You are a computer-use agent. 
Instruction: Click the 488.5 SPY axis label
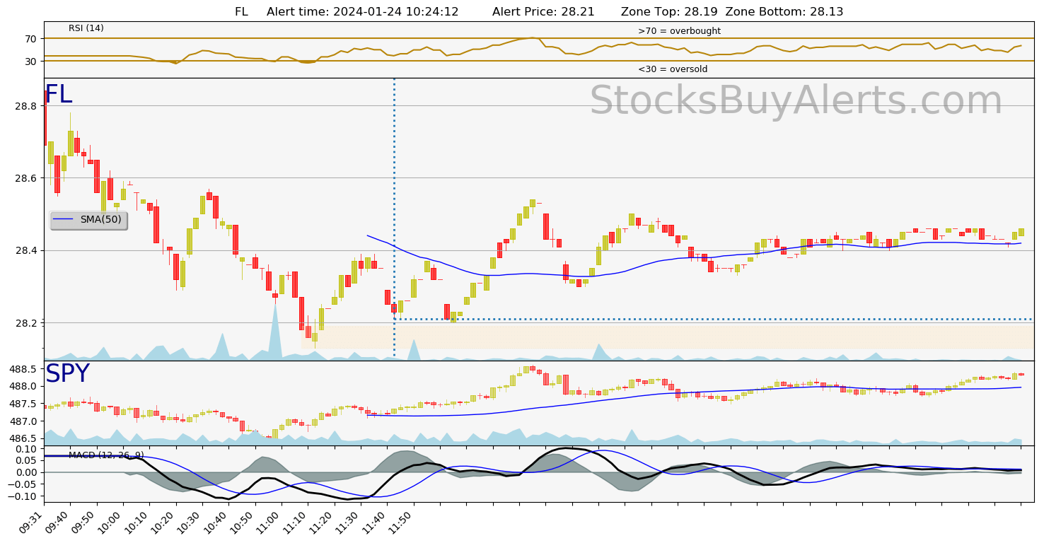click(x=22, y=370)
